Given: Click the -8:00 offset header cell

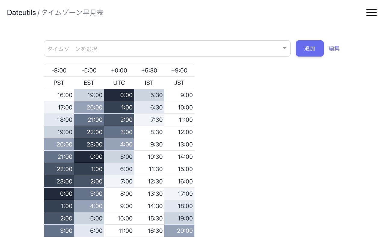Looking at the screenshot, I should [59, 70].
